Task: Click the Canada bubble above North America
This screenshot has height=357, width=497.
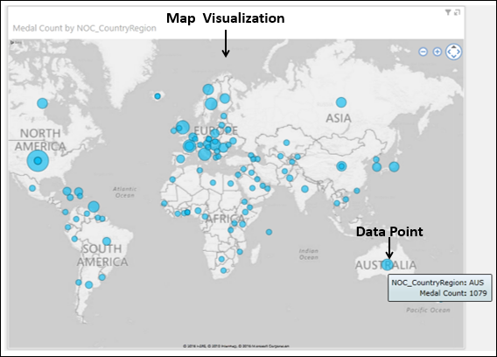Action: (x=43, y=103)
